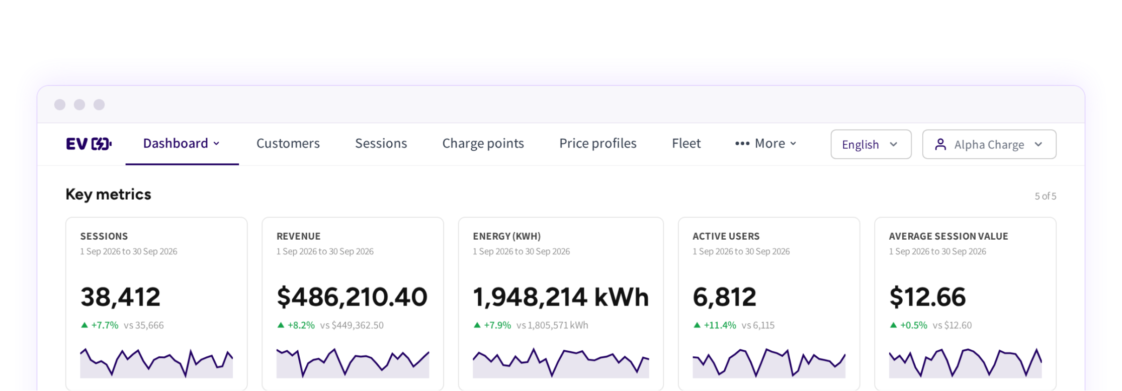Click the 38,412 sessions value
Screen dimensions: 1122x391
(121, 297)
